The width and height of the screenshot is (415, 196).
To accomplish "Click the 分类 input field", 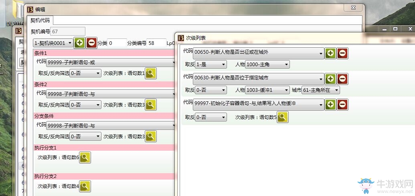I will tap(117, 43).
